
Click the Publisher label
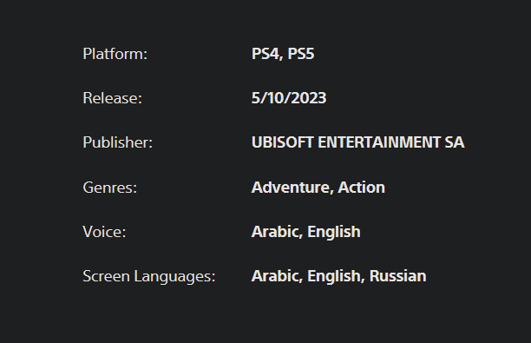tap(117, 142)
